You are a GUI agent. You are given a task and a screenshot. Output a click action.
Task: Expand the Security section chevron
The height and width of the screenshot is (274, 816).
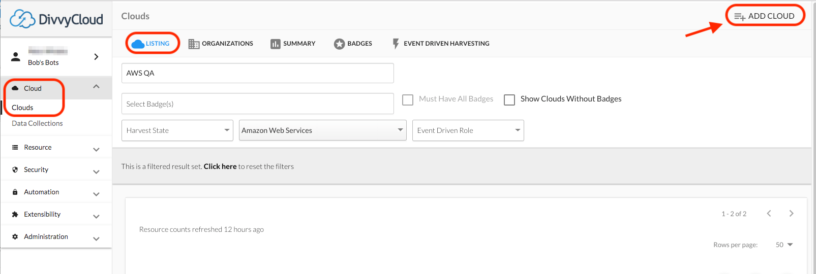[x=96, y=172]
